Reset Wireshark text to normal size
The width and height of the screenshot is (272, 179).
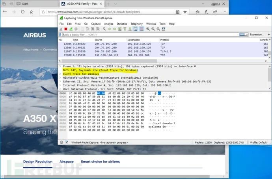coord(158,29)
